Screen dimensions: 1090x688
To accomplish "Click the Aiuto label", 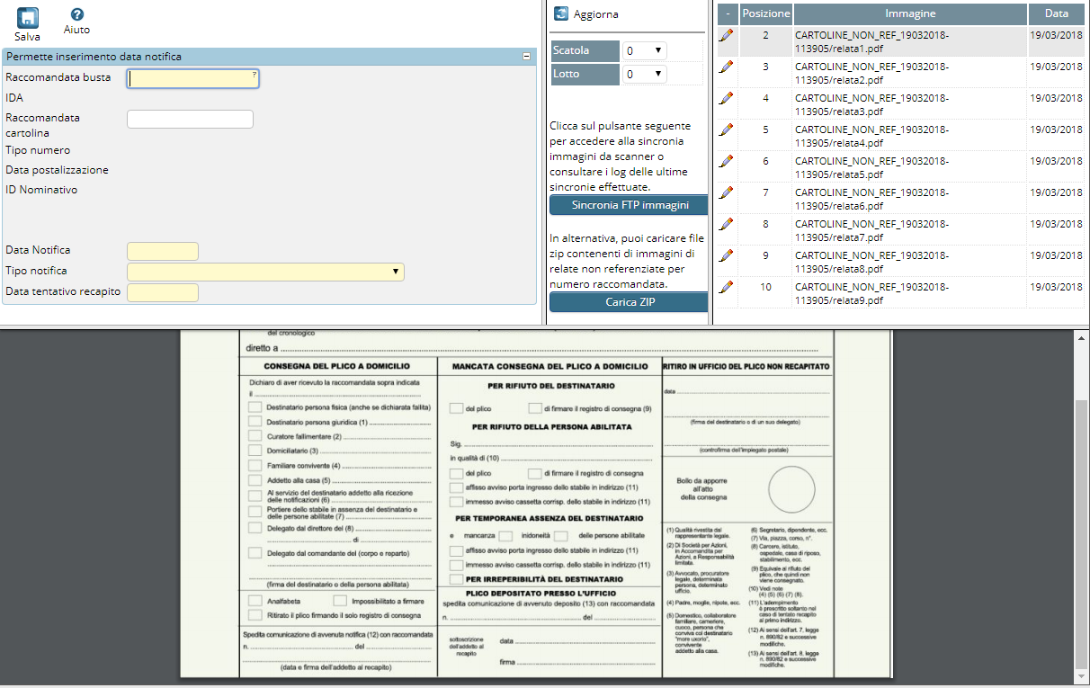I will click(x=77, y=30).
